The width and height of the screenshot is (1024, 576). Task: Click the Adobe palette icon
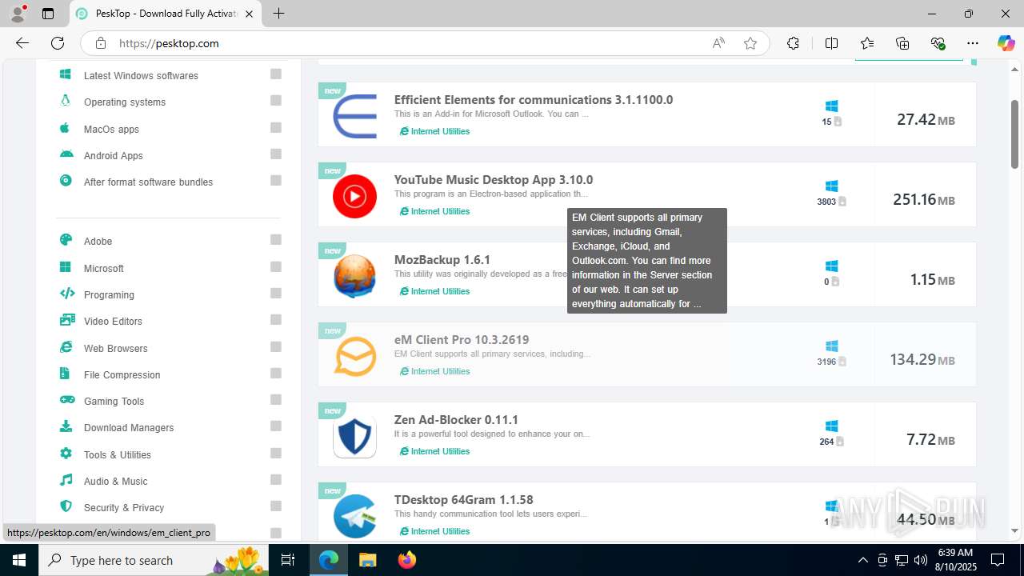[66, 240]
